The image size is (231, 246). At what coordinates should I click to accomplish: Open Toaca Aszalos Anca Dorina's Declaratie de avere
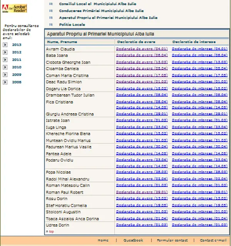[x=142, y=219]
